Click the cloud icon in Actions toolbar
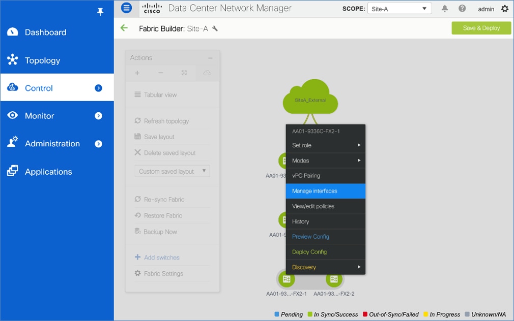 207,73
